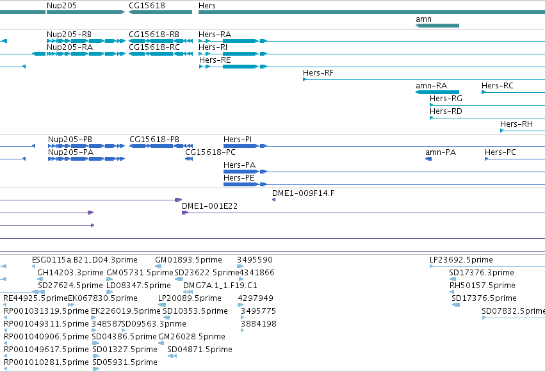Select SD04871.5prime EST label

200,350
